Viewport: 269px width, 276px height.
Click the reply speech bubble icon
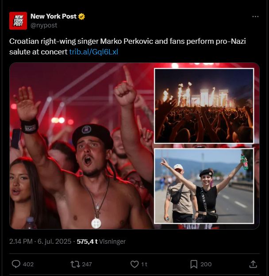click(16, 264)
